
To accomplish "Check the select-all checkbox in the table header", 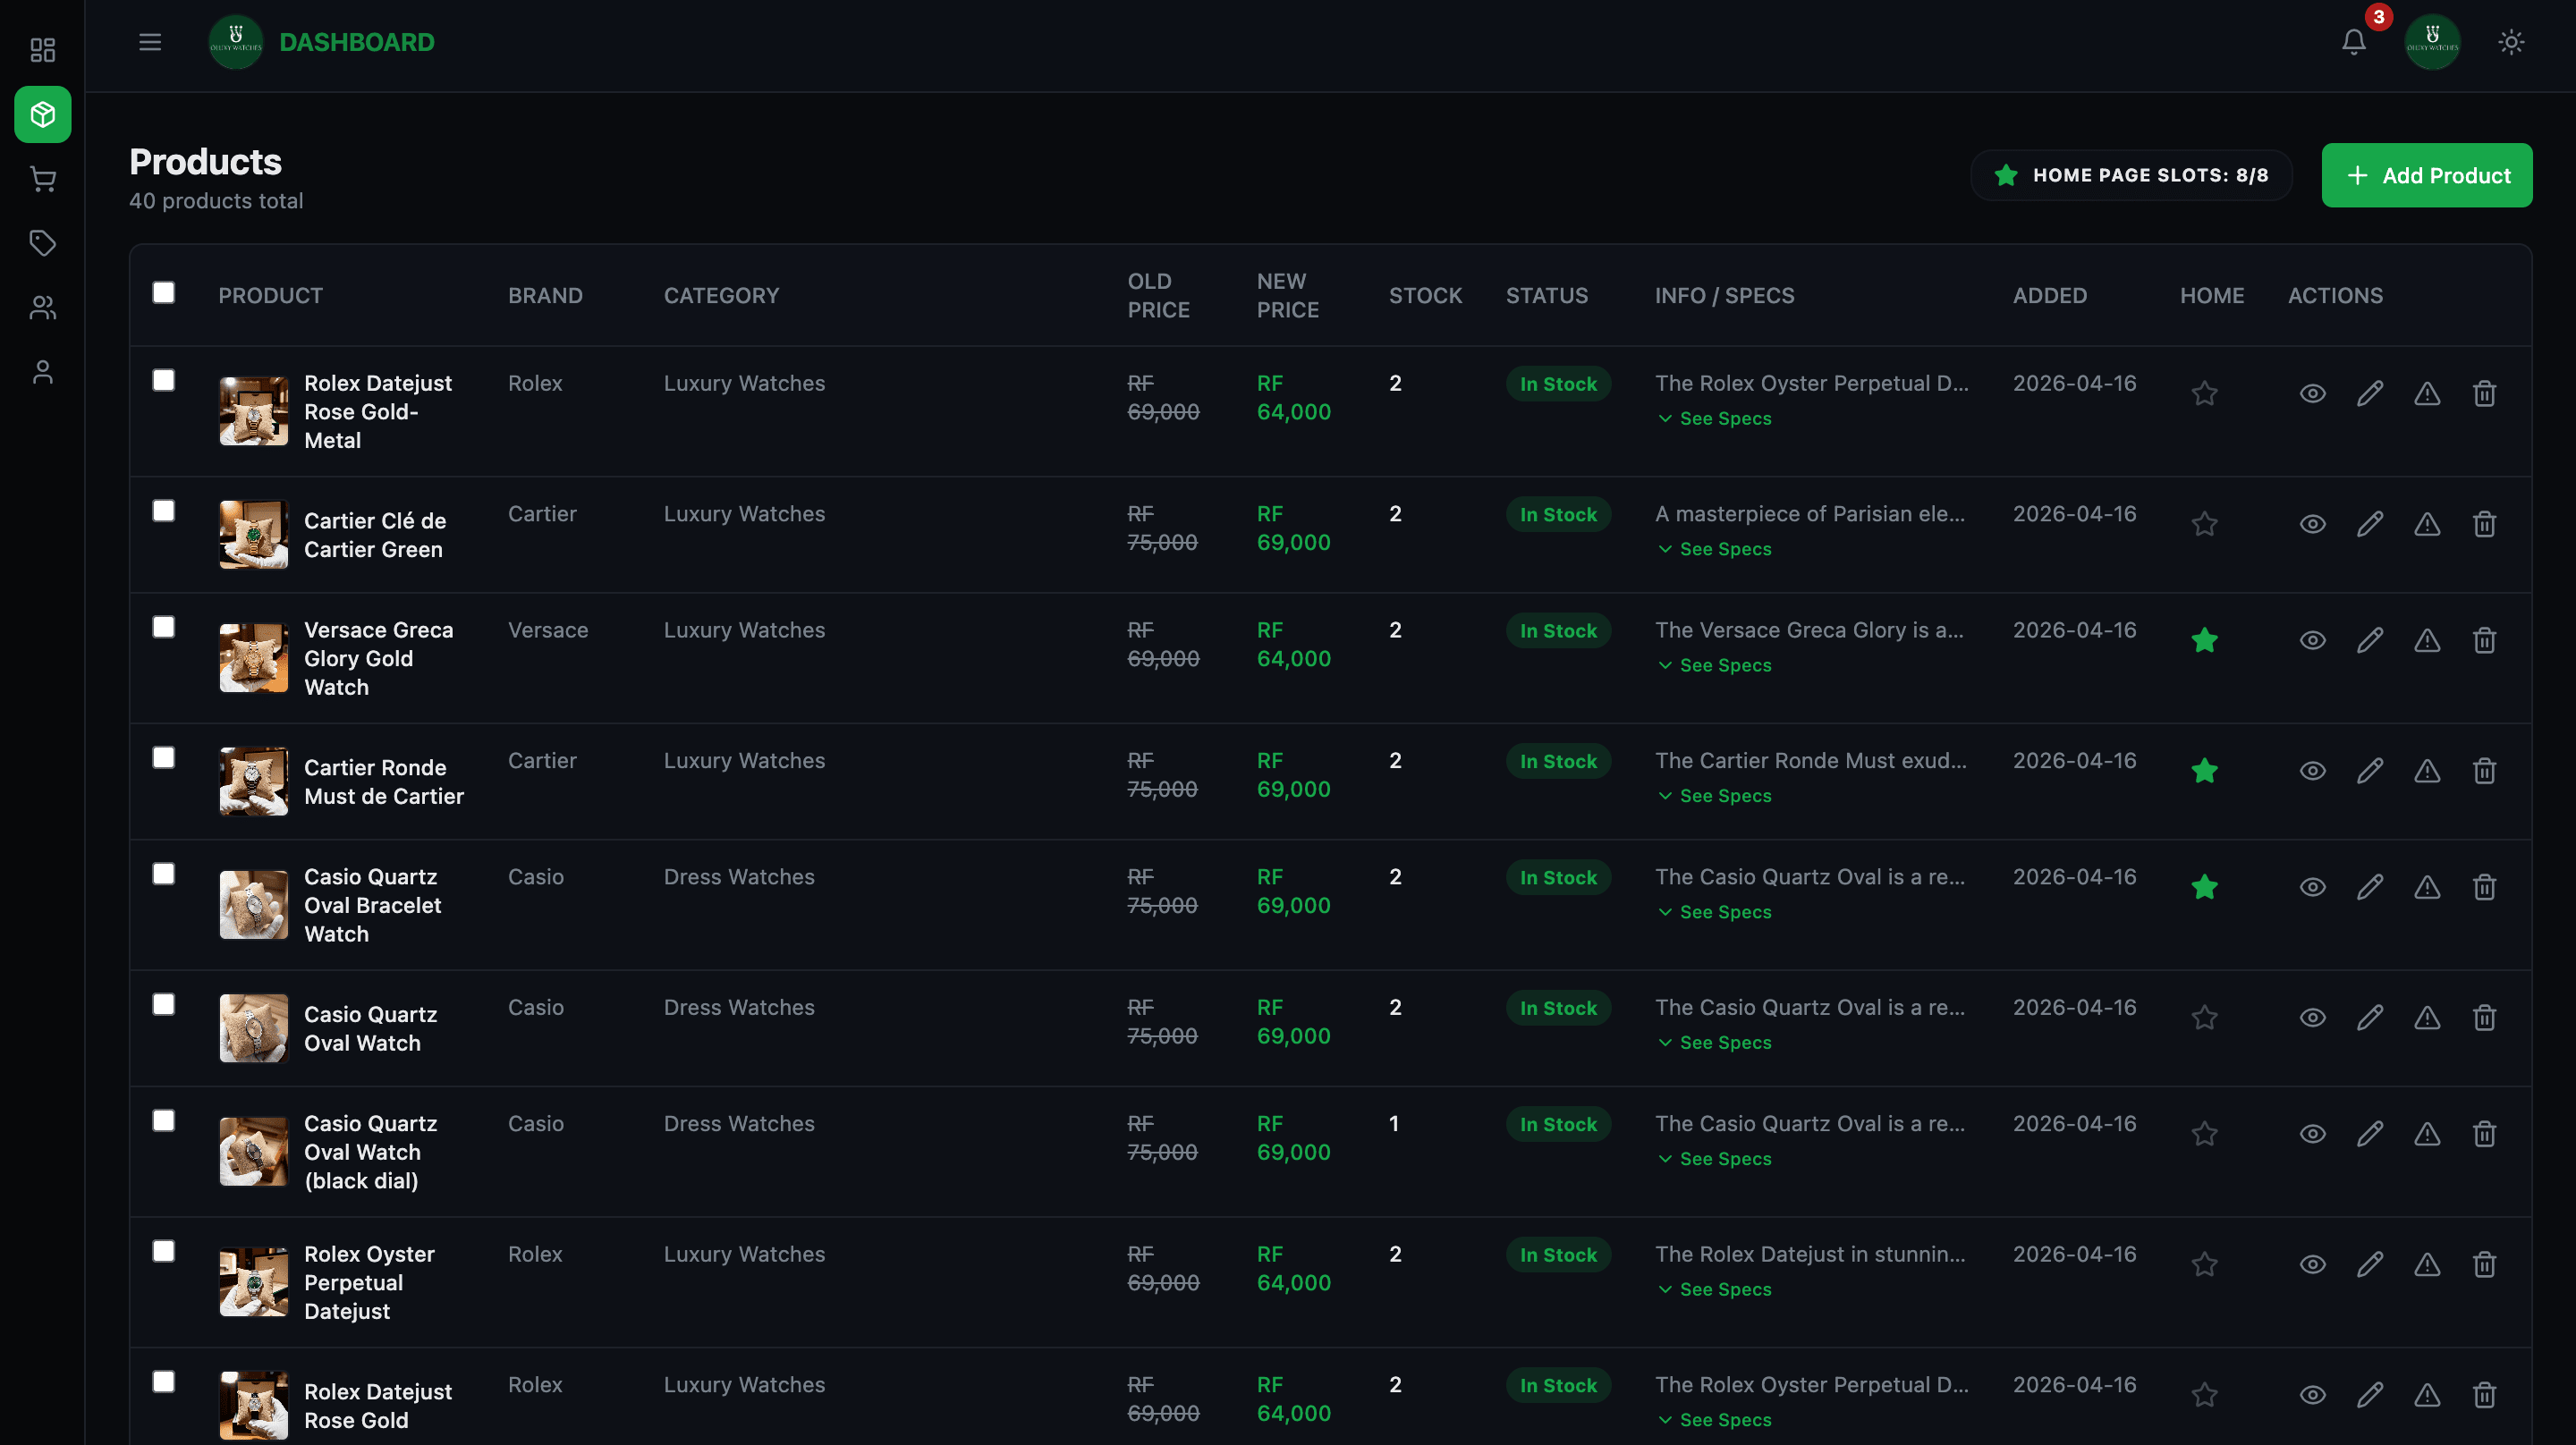I will [164, 291].
